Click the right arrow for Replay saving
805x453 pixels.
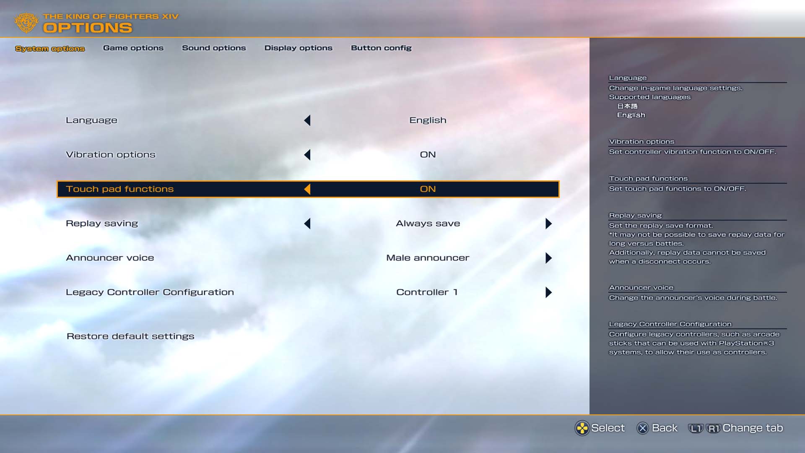[x=548, y=224]
